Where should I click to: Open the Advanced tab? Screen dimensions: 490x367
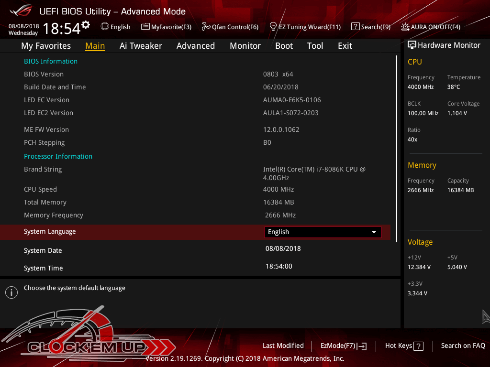tap(195, 46)
